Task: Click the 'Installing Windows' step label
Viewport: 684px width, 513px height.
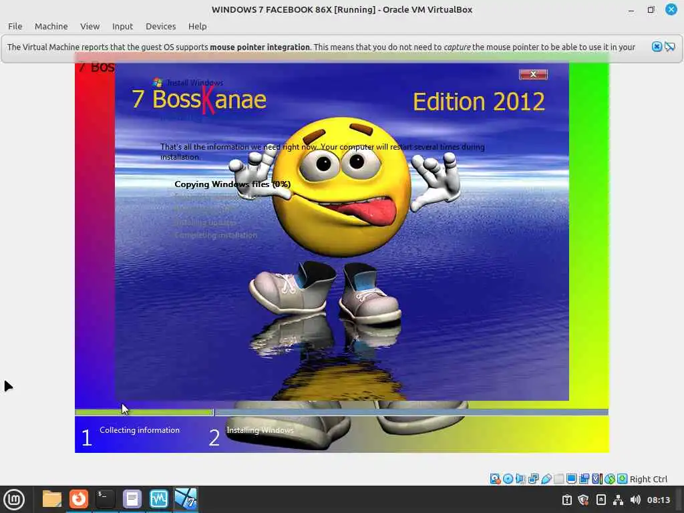Action: 261,430
